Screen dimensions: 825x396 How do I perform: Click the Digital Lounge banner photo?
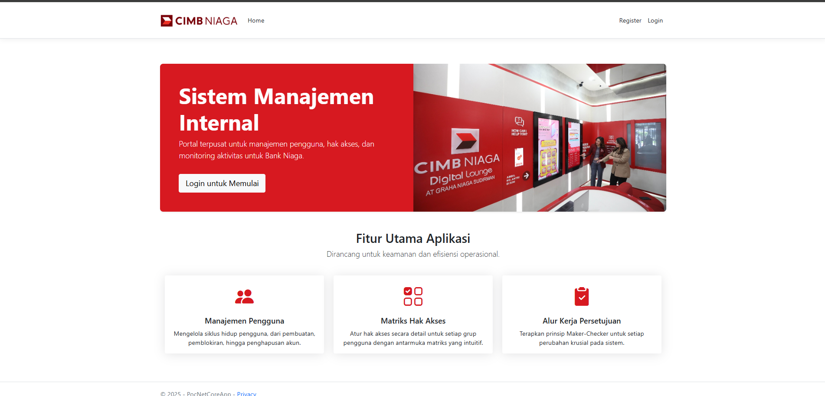coord(540,137)
